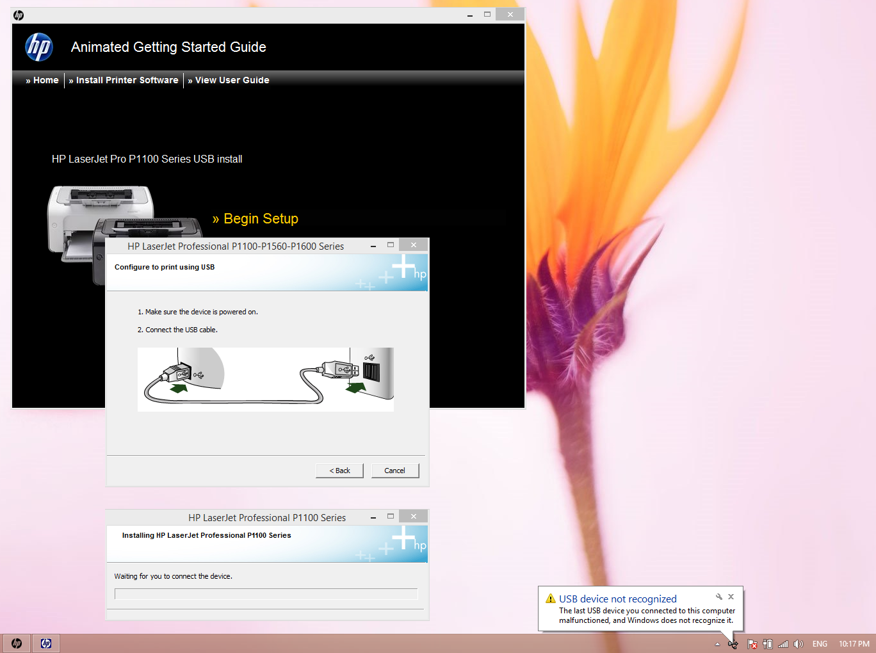This screenshot has height=653, width=876.
Task: Click the USB cable connection diagram
Action: pyautogui.click(x=266, y=380)
